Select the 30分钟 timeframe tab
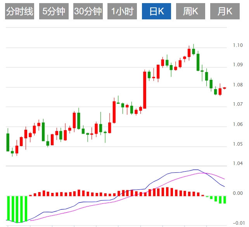The height and width of the screenshot is (227, 249). click(x=88, y=11)
